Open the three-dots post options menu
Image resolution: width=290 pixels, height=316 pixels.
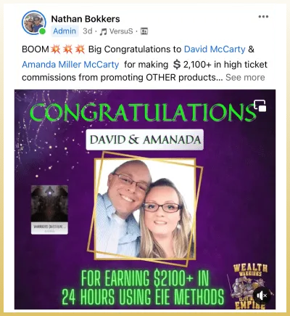pos(263,17)
